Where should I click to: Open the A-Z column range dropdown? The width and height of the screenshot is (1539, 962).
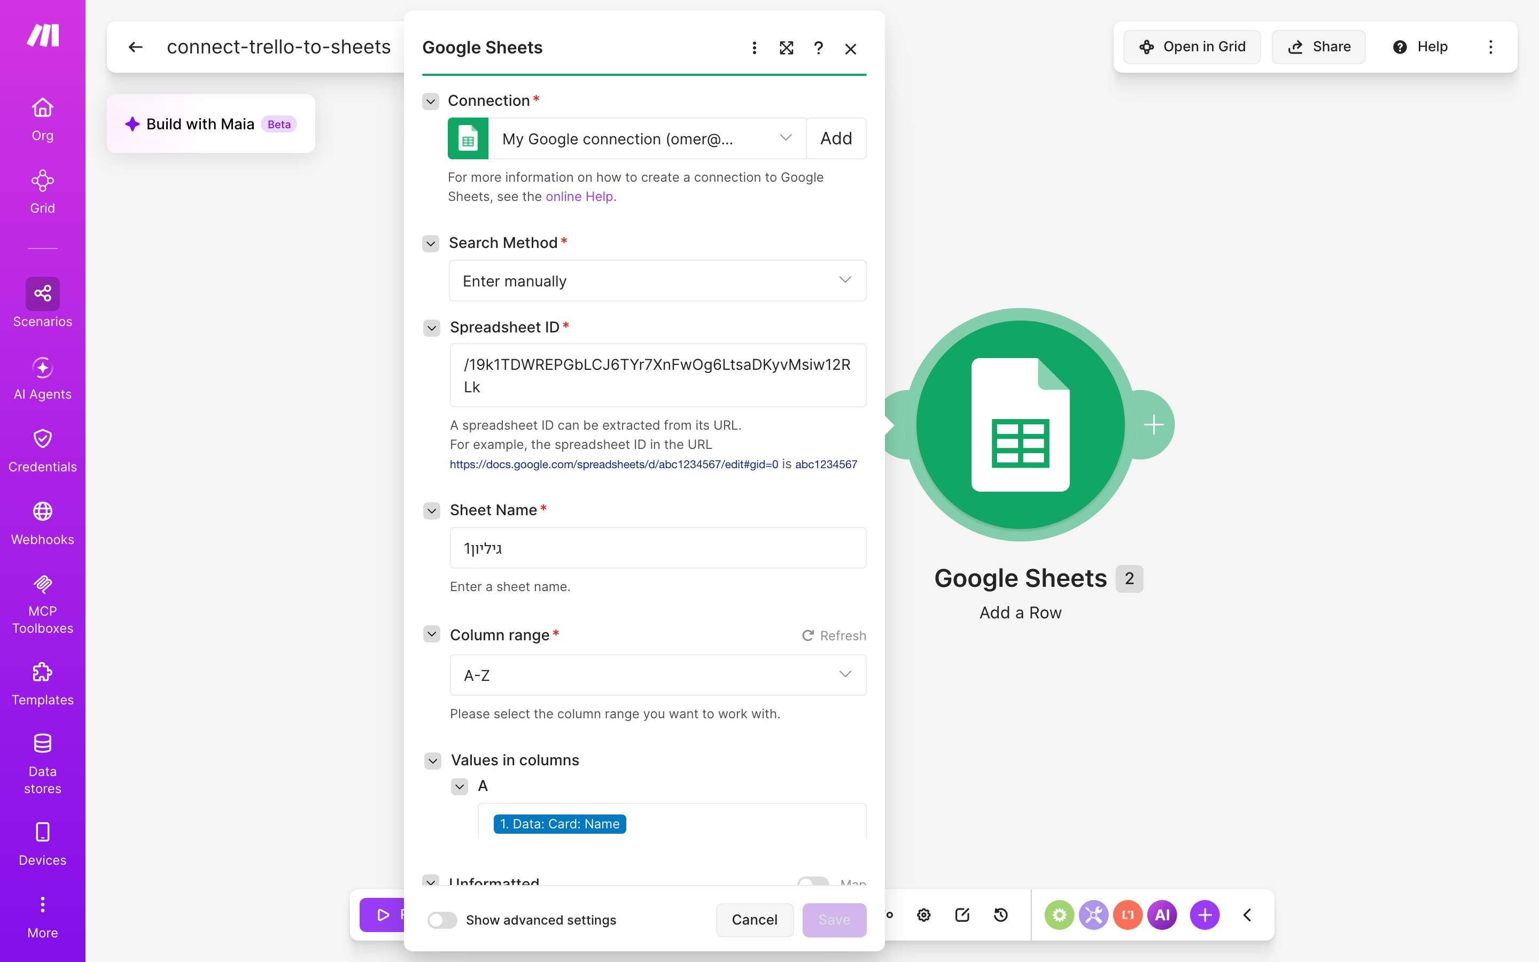coord(658,675)
